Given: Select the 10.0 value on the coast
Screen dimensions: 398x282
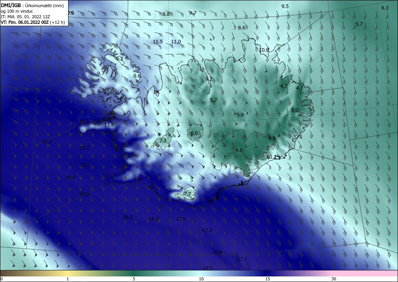Looking at the screenshot, I should click(264, 50).
